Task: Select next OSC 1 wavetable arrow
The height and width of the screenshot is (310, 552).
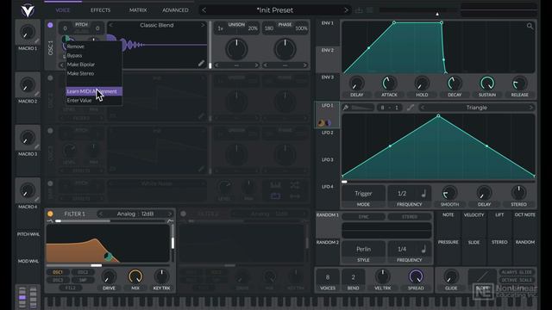Action: (203, 25)
